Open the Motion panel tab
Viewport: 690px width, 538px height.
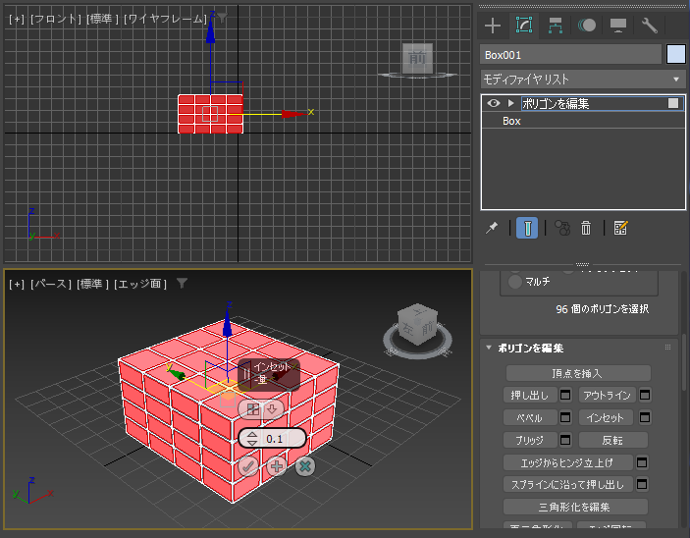[x=587, y=26]
